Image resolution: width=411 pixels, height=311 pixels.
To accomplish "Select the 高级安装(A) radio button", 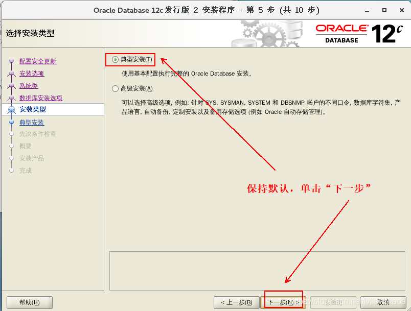I will coord(115,88).
